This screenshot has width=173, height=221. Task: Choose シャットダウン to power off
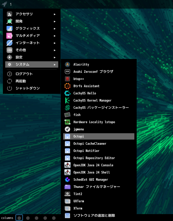click(32, 88)
